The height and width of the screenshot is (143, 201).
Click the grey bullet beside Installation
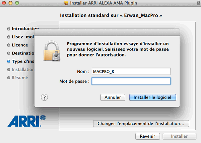click(x=9, y=69)
